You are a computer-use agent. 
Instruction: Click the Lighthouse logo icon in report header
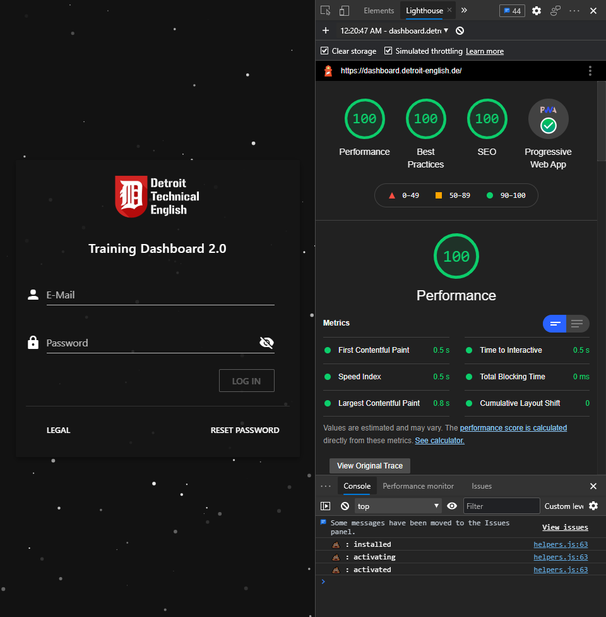pos(328,71)
